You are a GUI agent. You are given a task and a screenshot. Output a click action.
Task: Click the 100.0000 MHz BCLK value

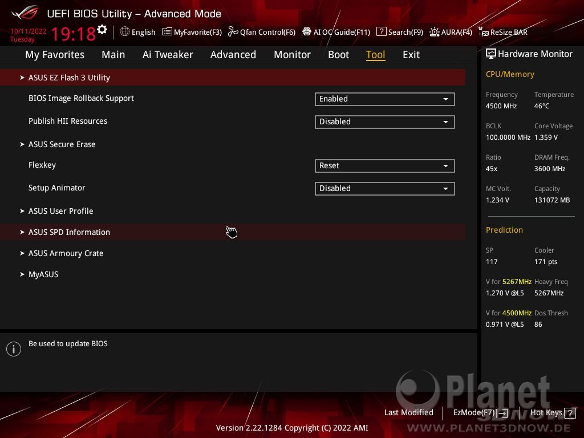point(508,137)
